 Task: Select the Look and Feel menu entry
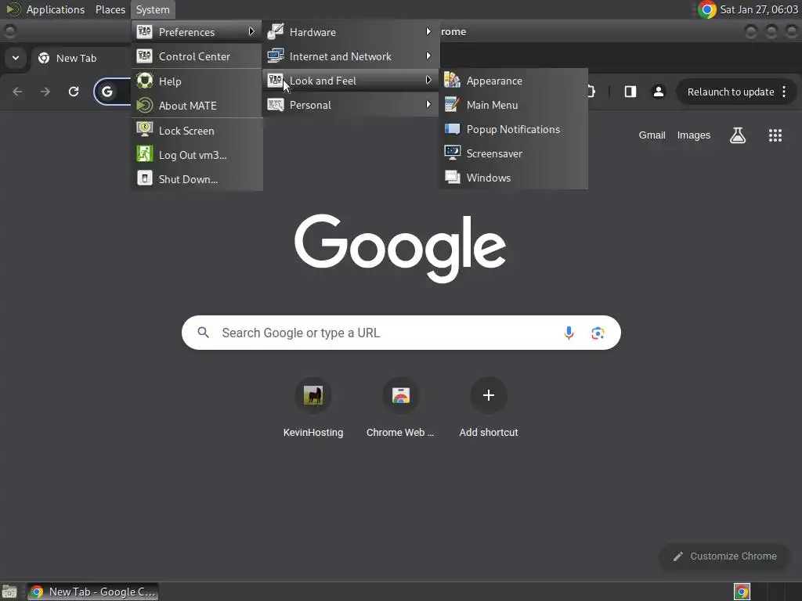click(351, 81)
